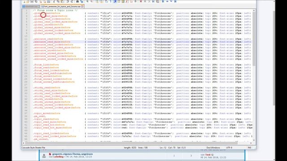Toggle the Word wrap toolbar icon
287x161 pixels.
(x=106, y=1)
